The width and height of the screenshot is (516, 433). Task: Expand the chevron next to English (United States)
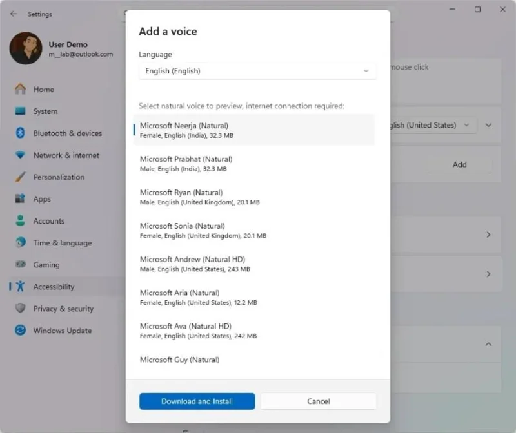488,125
